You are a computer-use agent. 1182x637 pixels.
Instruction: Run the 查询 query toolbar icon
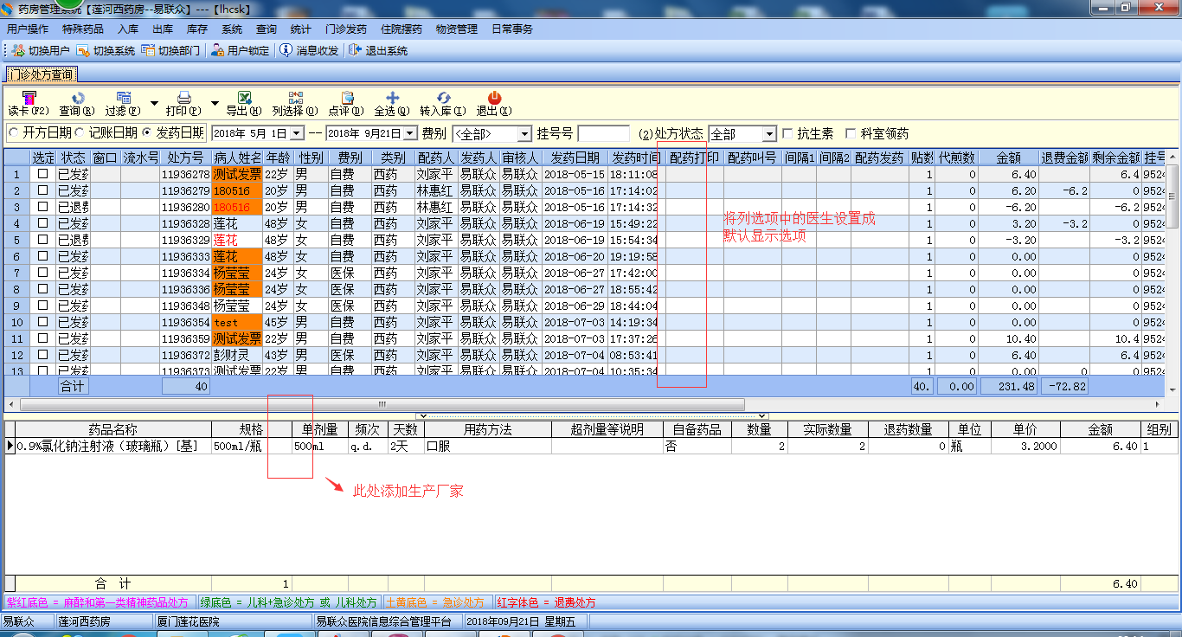click(77, 98)
